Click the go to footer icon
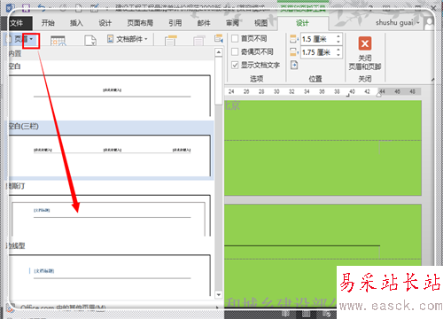 (199, 41)
